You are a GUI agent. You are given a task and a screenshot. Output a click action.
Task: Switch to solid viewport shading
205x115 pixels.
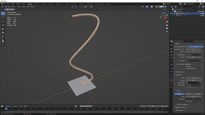click(161, 6)
